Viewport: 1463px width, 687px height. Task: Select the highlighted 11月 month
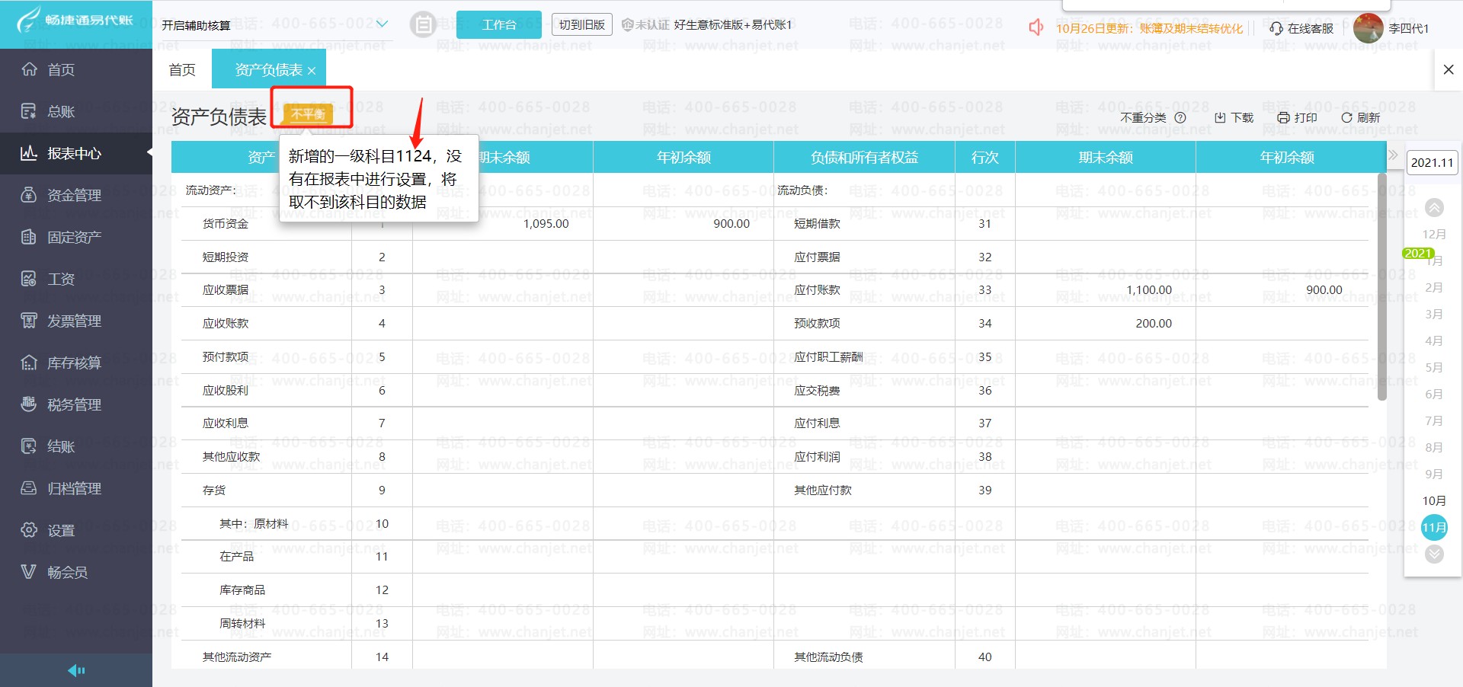1434,528
